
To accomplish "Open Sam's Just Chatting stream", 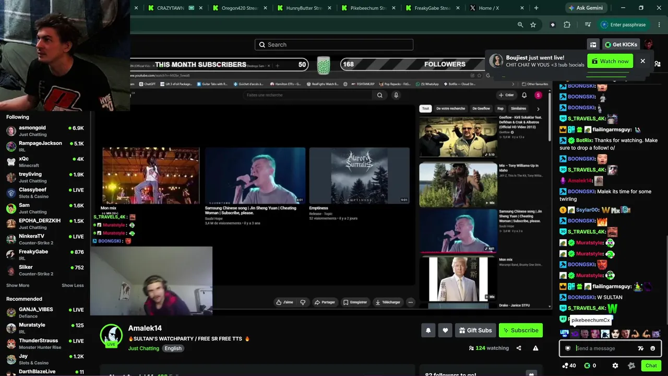I will [45, 208].
